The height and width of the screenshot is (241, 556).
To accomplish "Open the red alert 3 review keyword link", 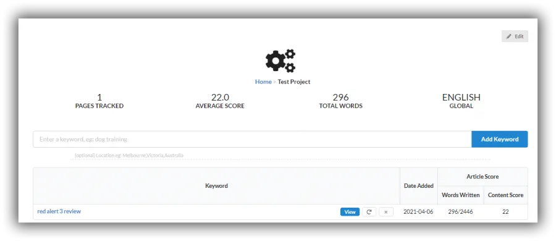I will point(59,211).
